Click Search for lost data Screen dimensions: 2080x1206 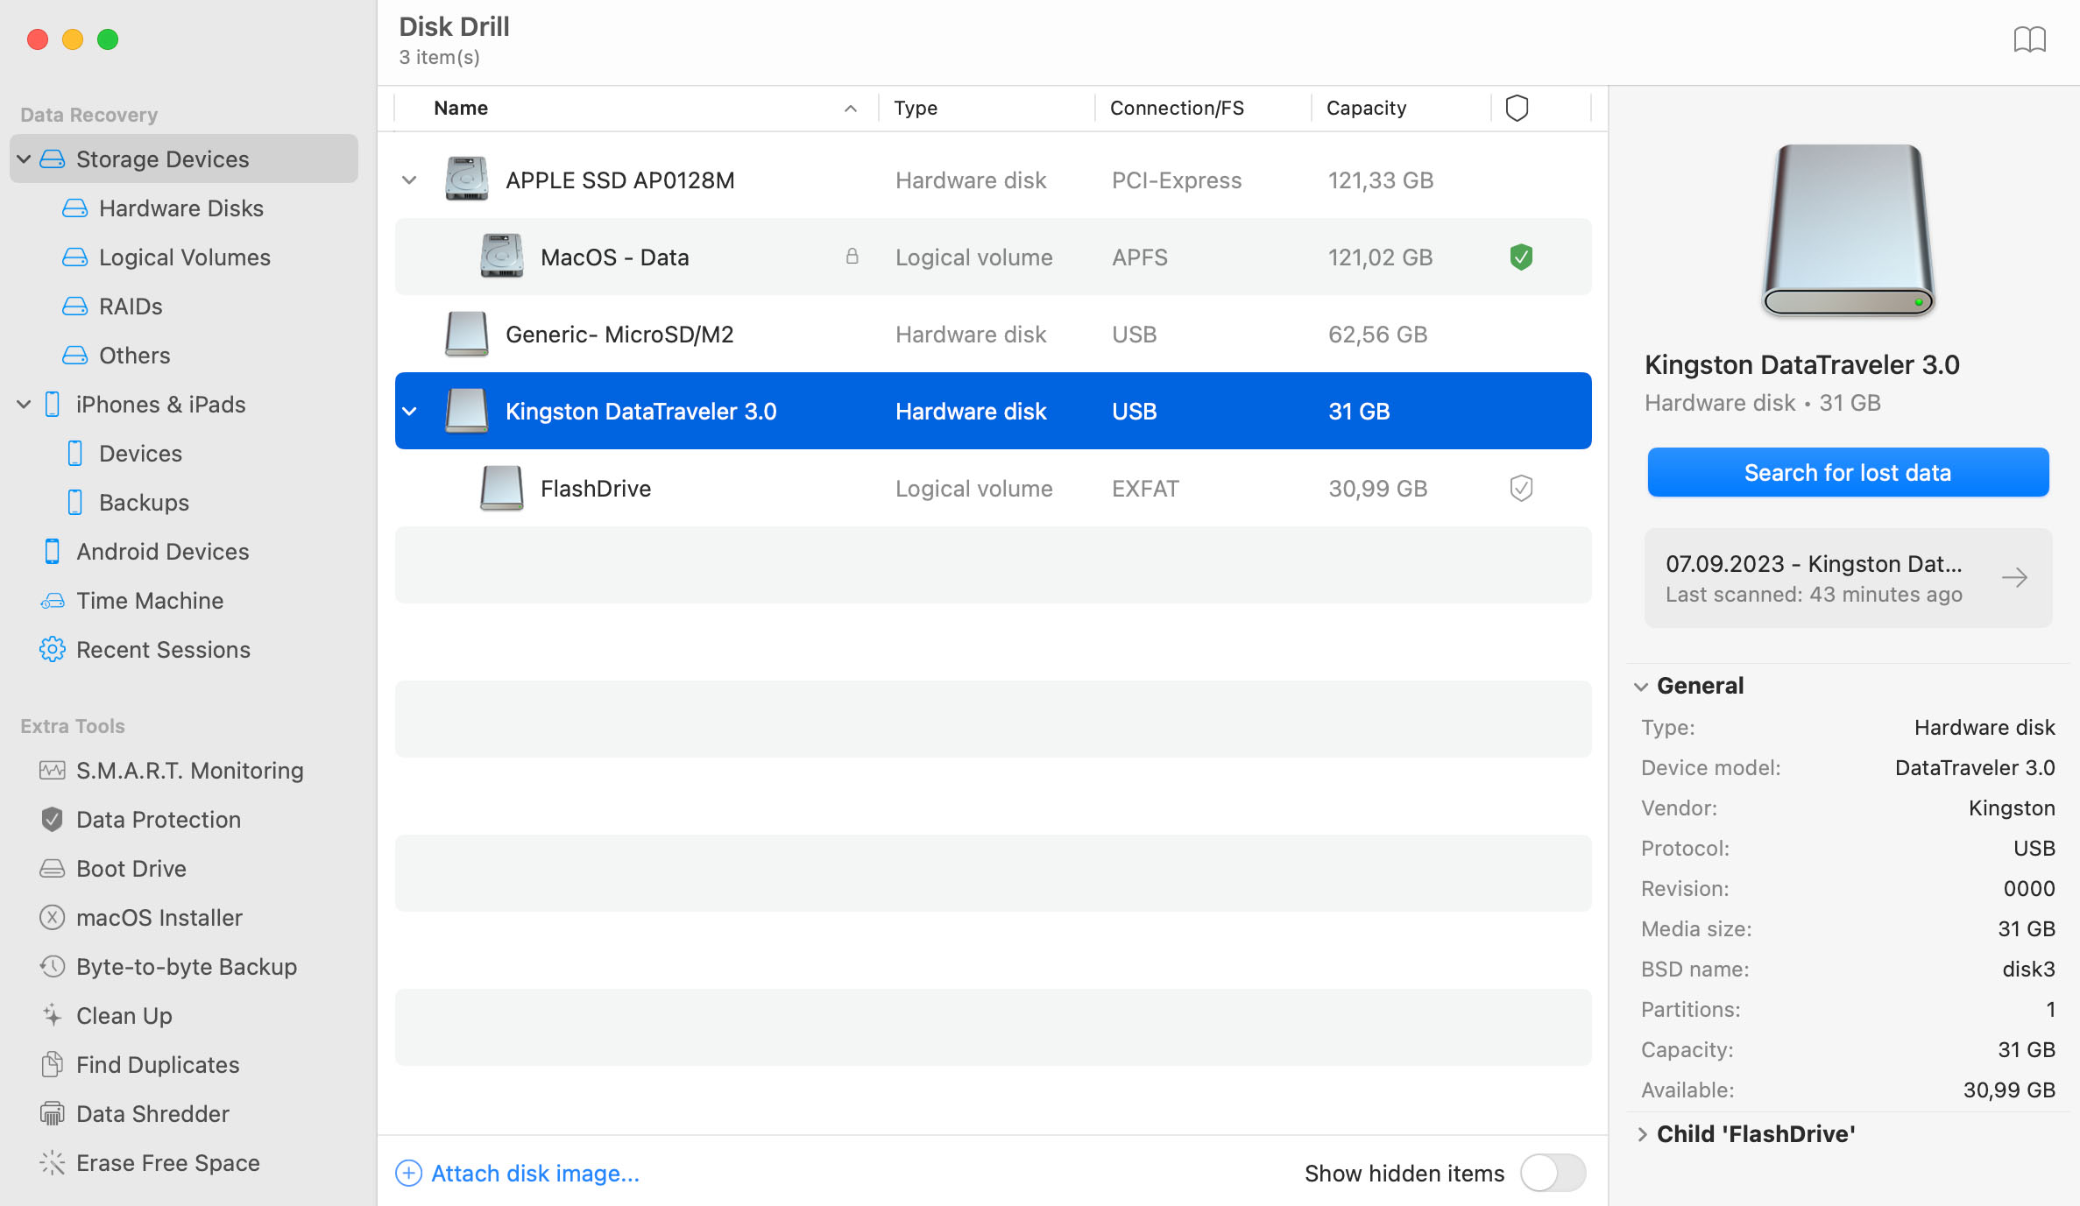[1847, 472]
